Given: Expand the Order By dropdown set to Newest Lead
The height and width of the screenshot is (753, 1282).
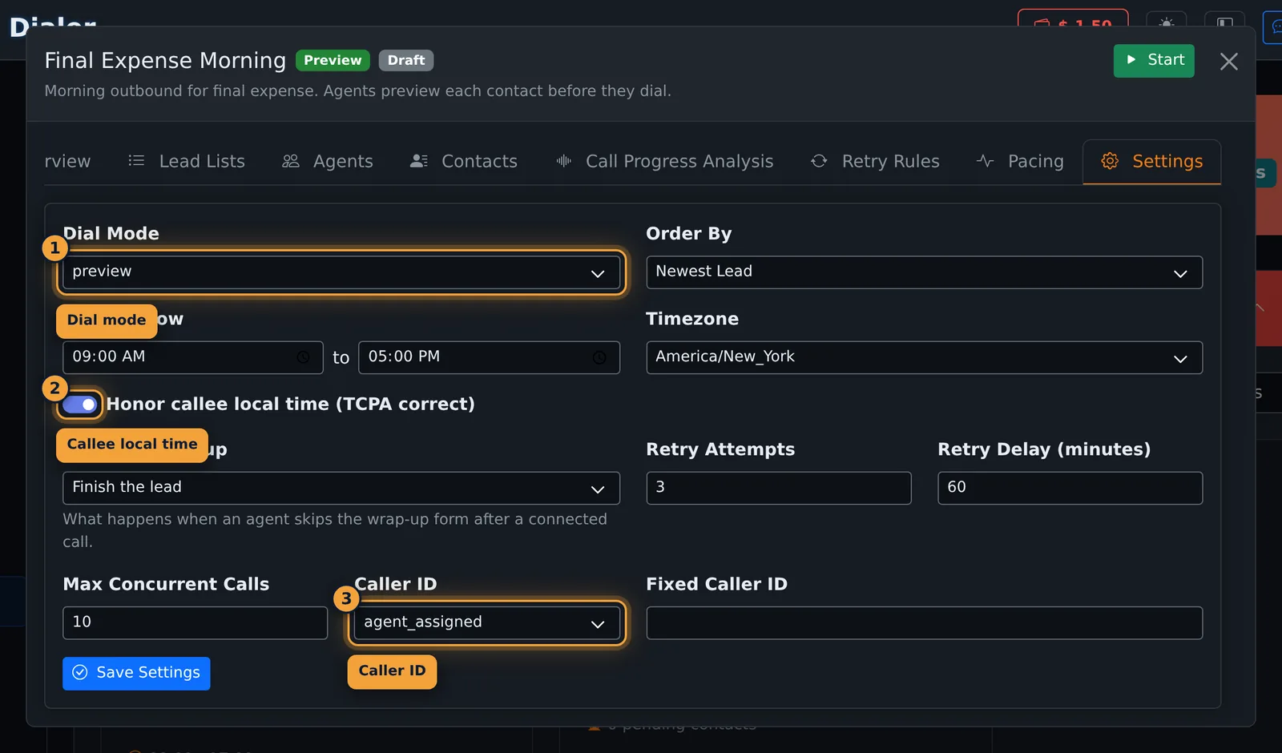Looking at the screenshot, I should (x=924, y=272).
